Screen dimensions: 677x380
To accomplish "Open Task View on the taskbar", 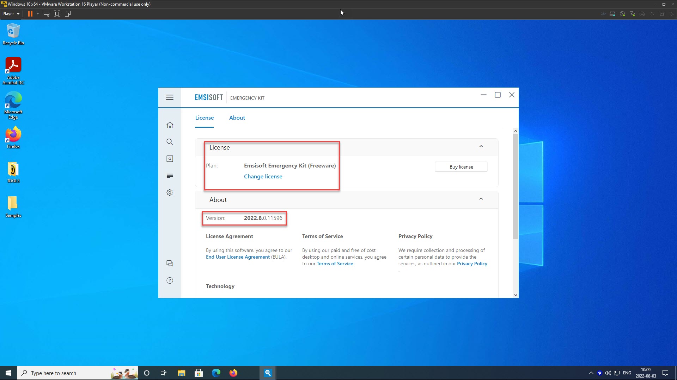I will [x=164, y=373].
